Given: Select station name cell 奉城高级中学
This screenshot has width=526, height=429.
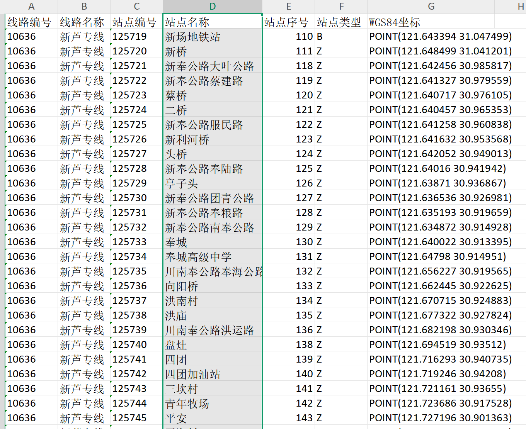Looking at the screenshot, I should pos(213,256).
